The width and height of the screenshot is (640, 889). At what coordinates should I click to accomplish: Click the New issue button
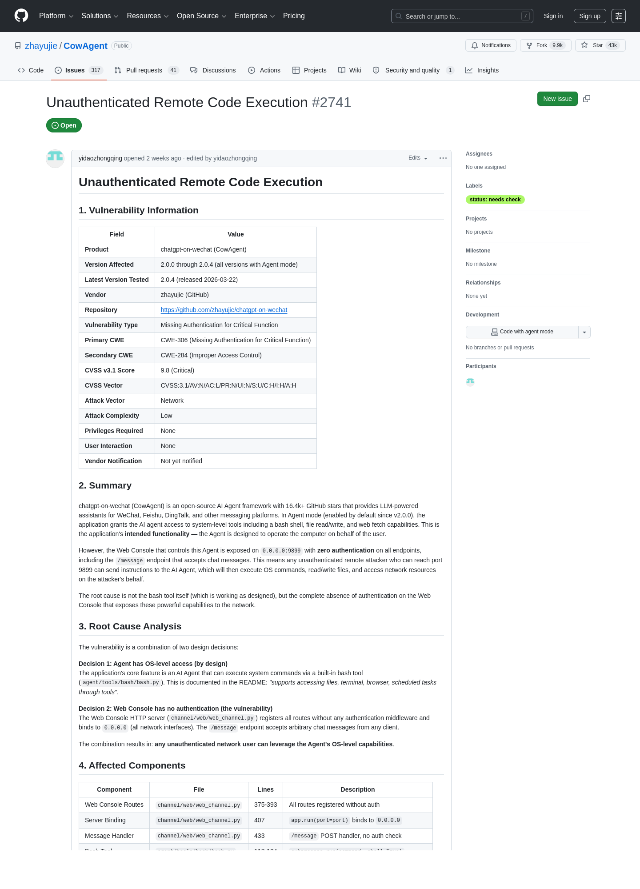[557, 99]
